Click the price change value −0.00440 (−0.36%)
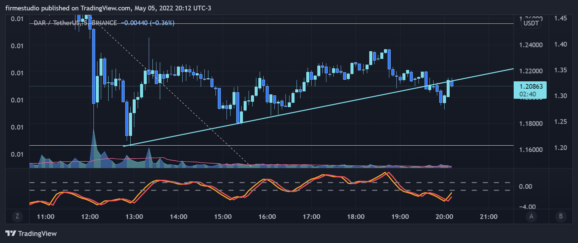Image resolution: width=578 pixels, height=243 pixels. coord(148,23)
